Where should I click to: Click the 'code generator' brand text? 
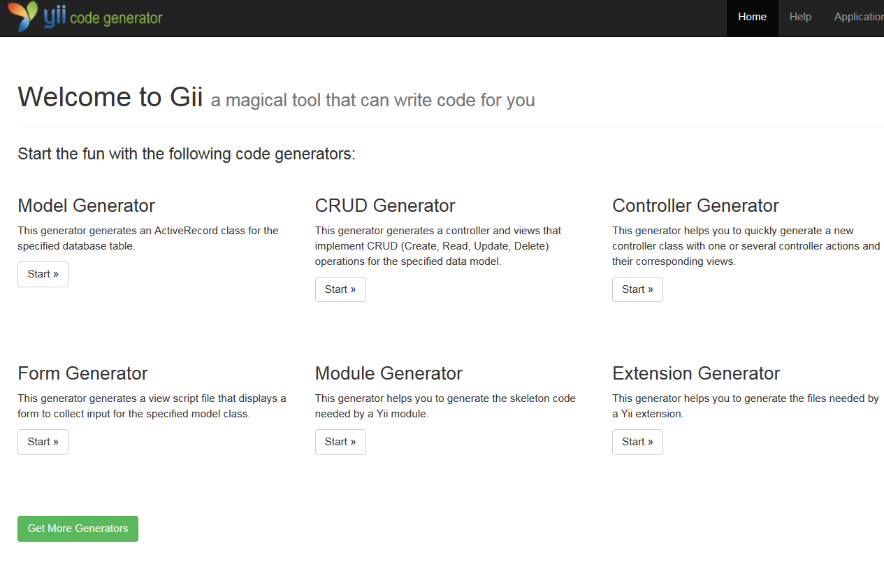(x=116, y=19)
